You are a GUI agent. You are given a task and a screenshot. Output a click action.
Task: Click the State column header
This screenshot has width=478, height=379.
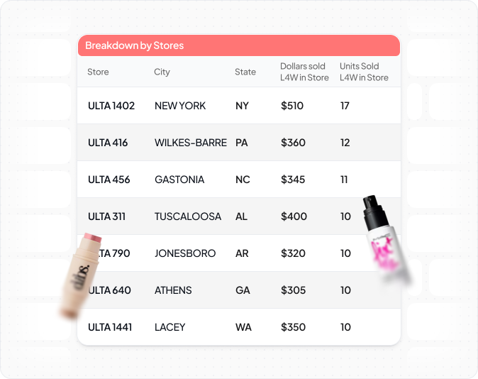click(x=245, y=72)
